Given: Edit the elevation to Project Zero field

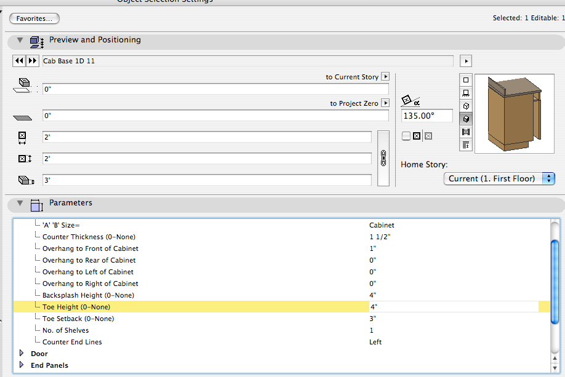Looking at the screenshot, I should [215, 116].
